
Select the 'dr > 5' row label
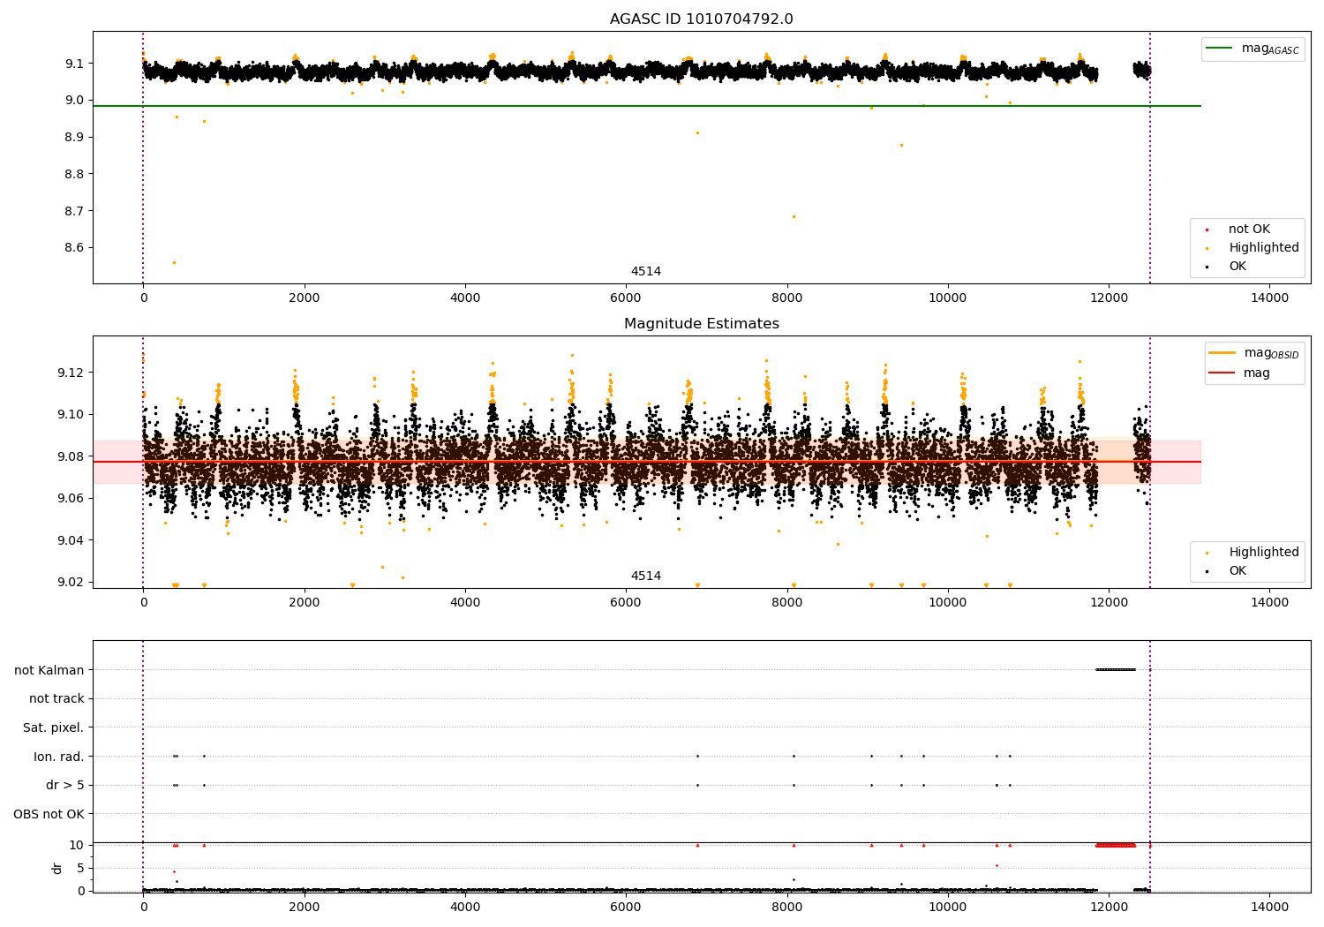[64, 786]
